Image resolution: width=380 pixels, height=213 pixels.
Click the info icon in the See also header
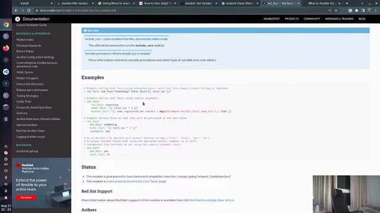(85, 30)
